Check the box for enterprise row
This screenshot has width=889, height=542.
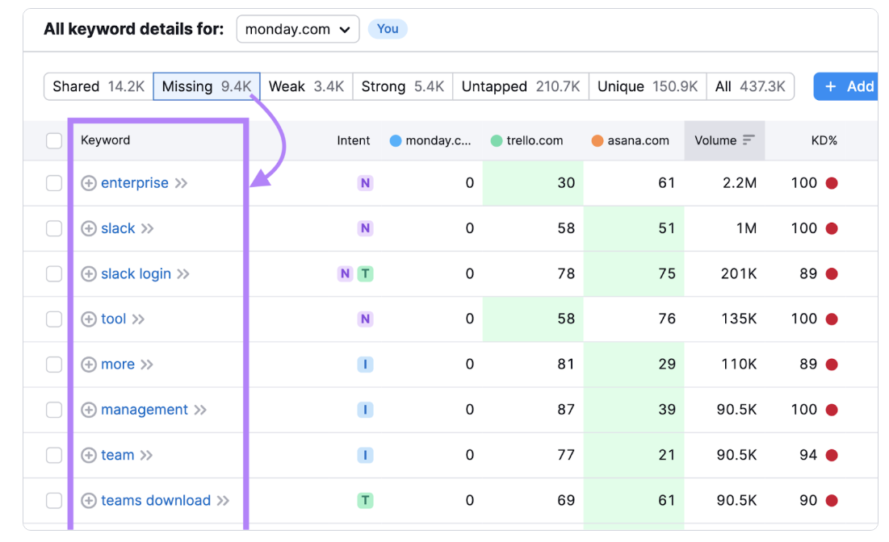pyautogui.click(x=54, y=183)
